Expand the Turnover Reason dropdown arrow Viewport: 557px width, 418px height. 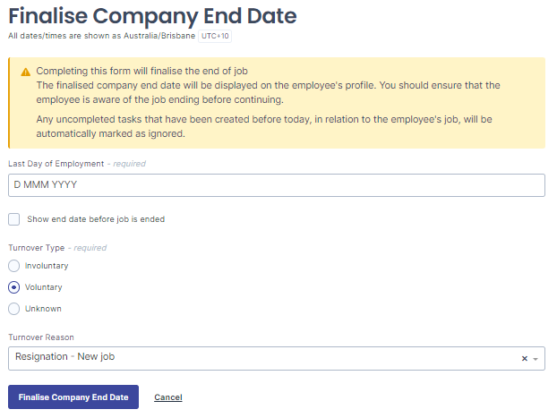point(536,359)
